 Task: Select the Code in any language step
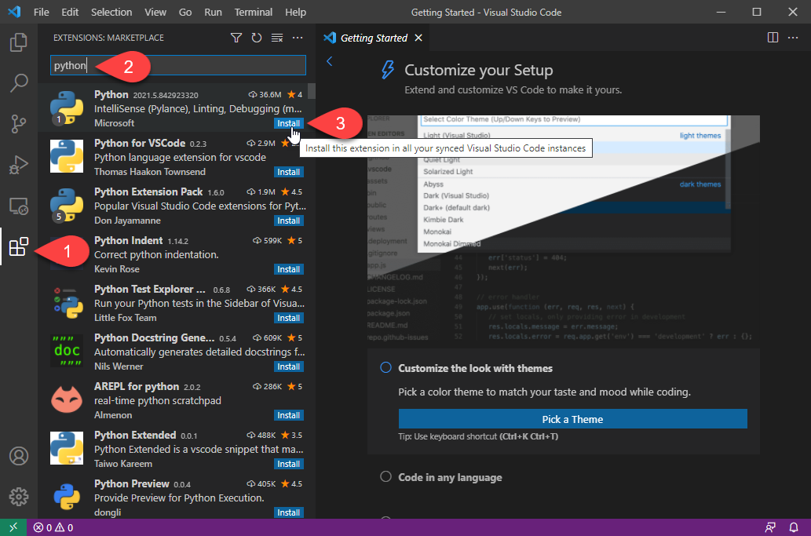(449, 477)
